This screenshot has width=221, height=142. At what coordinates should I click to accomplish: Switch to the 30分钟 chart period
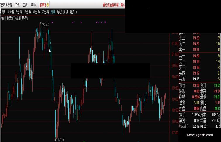[x=36, y=12]
